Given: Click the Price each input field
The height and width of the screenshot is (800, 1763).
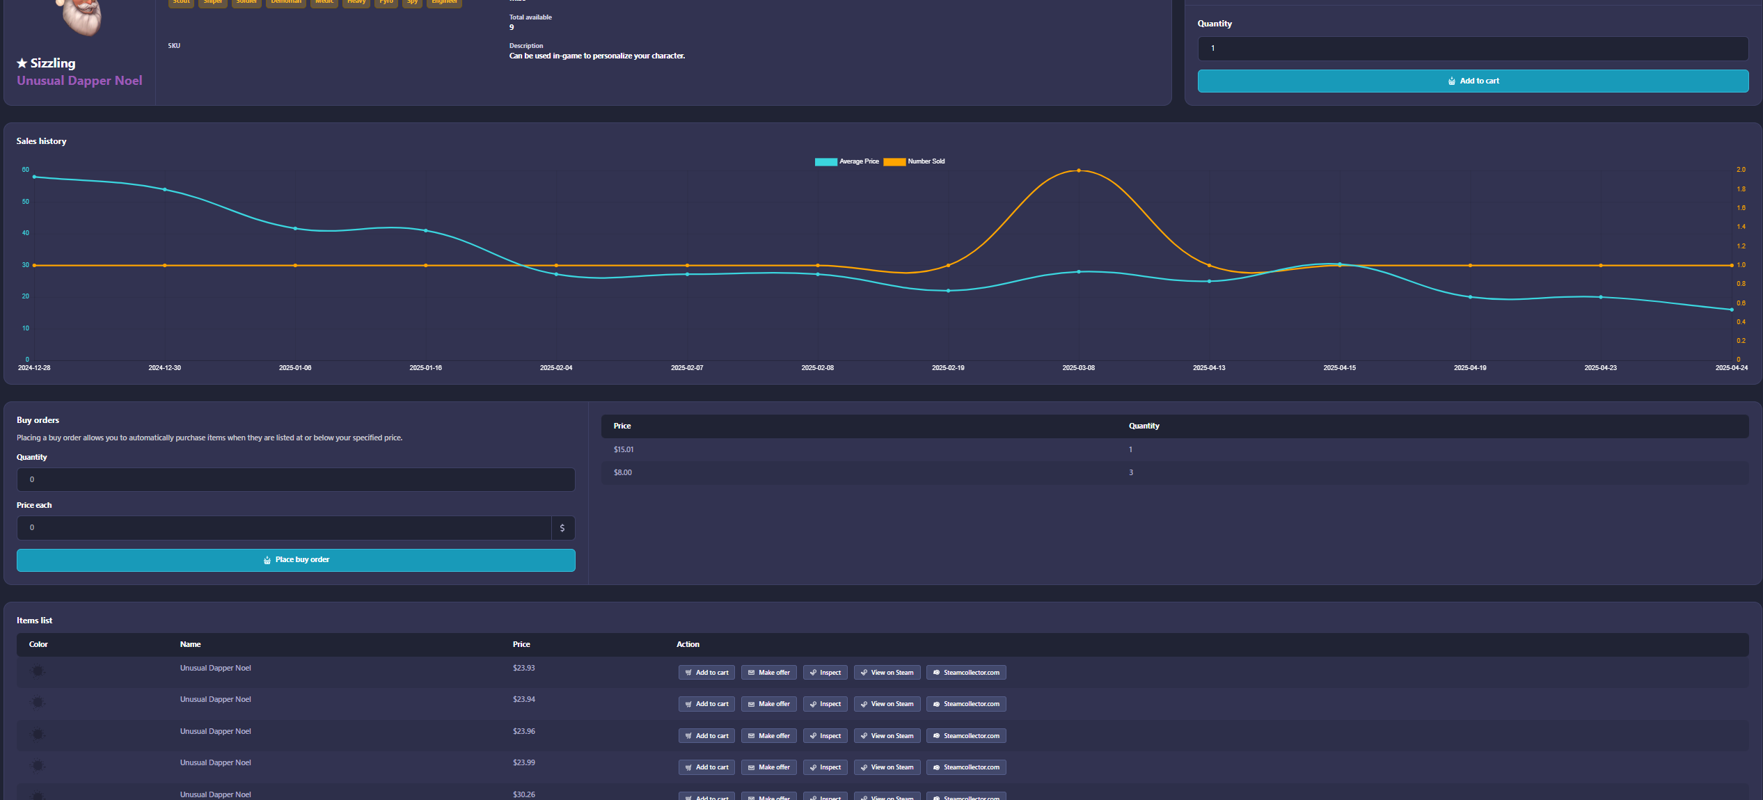Looking at the screenshot, I should tap(284, 528).
